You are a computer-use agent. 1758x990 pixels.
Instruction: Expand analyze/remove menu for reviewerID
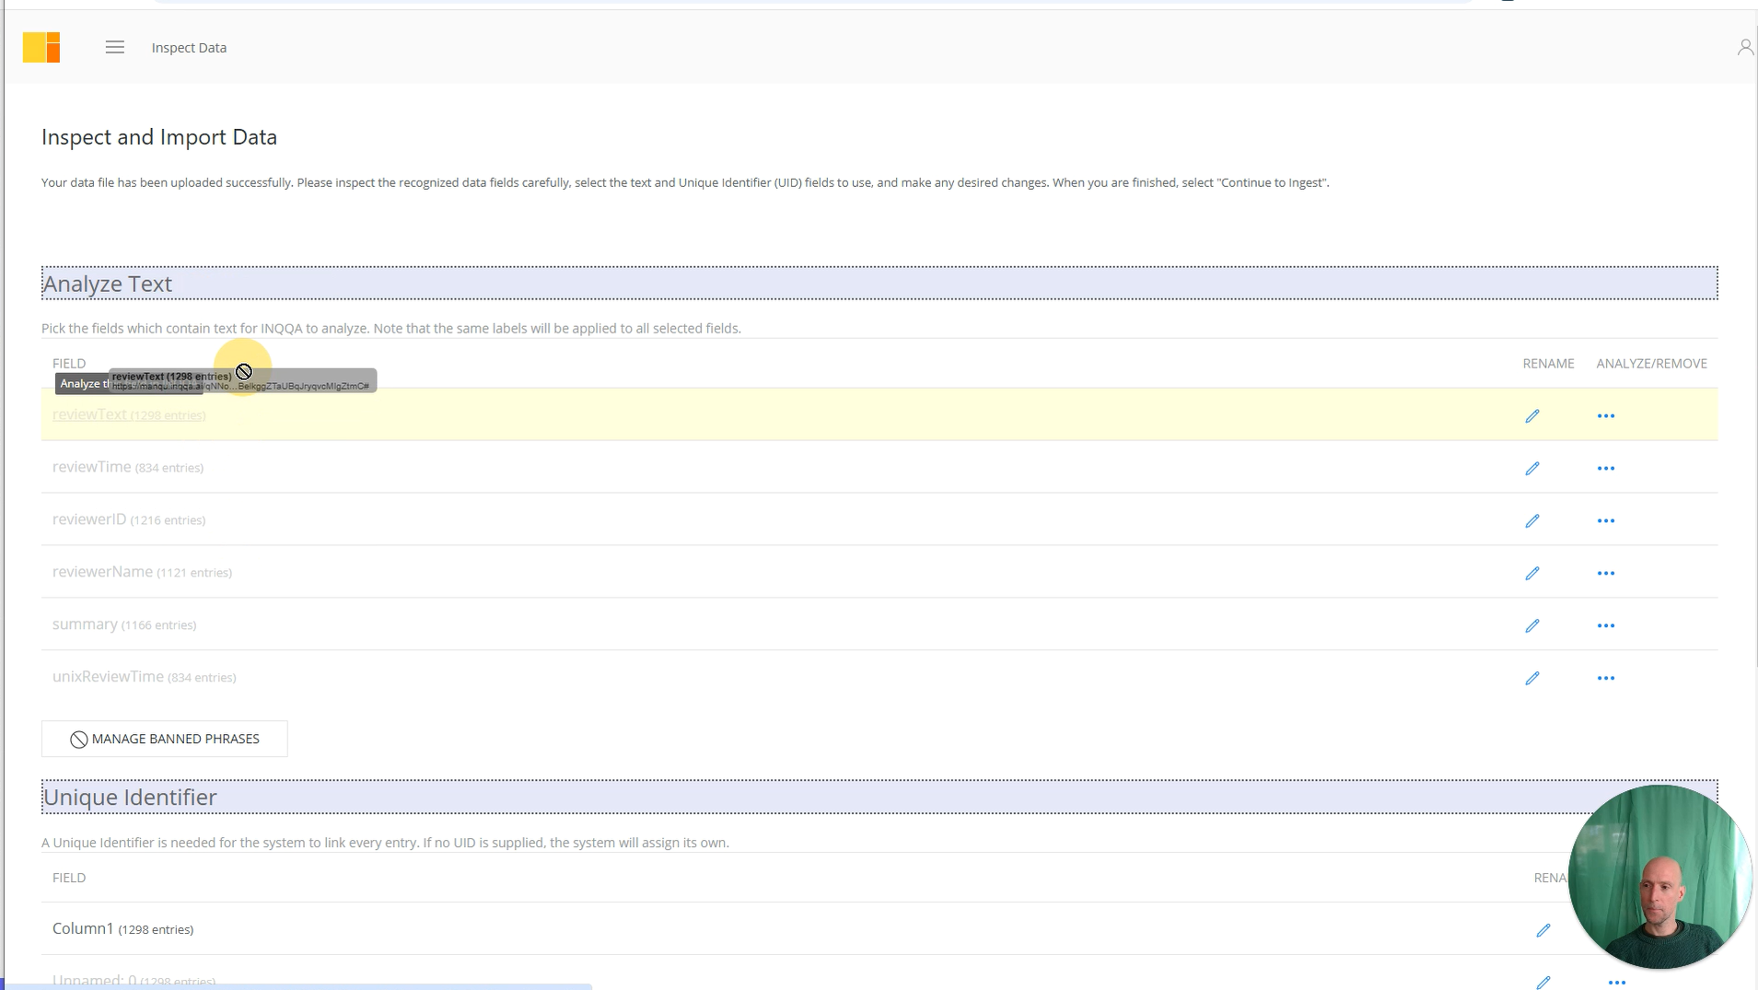(x=1605, y=521)
